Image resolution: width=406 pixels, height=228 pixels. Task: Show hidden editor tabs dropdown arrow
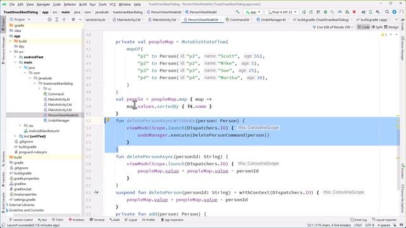[396, 20]
